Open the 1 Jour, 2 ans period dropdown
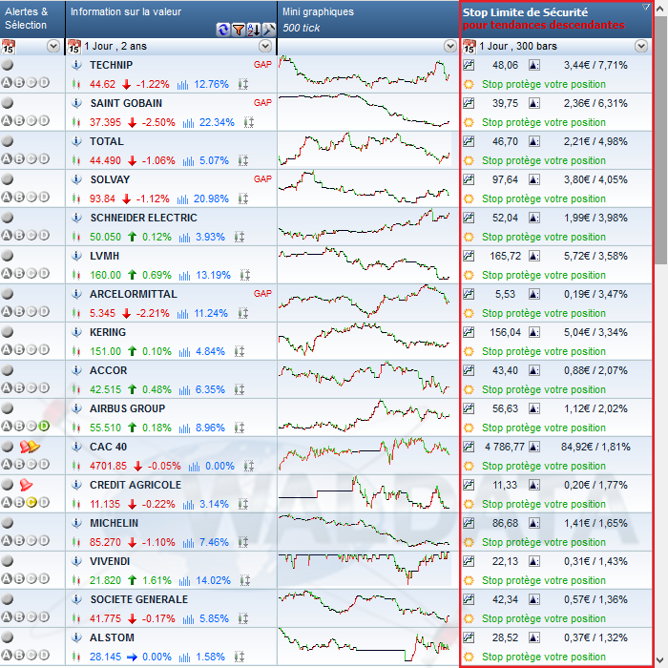Viewport: 668px width, 668px height. coord(265,46)
